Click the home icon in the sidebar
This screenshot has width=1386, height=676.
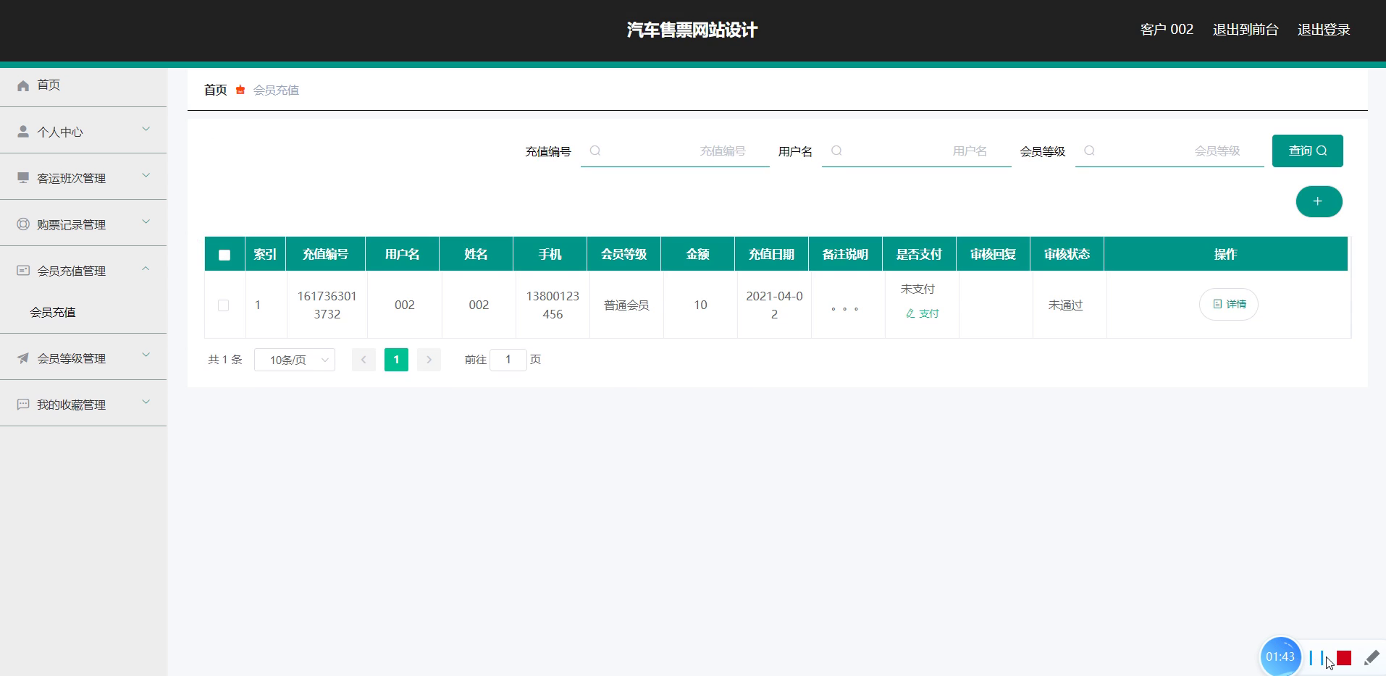tap(23, 85)
